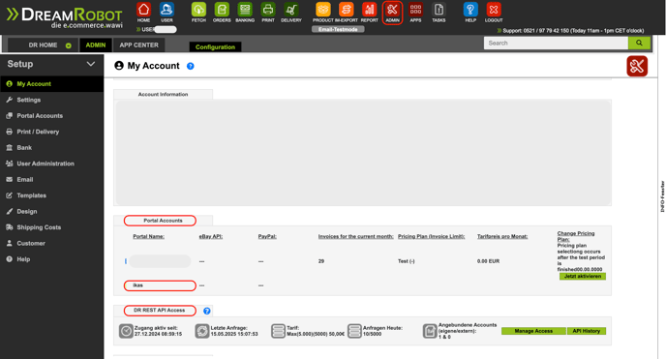Screen dimensions: 666x359
Task: Open Settings in the sidebar
Action: tap(52, 100)
